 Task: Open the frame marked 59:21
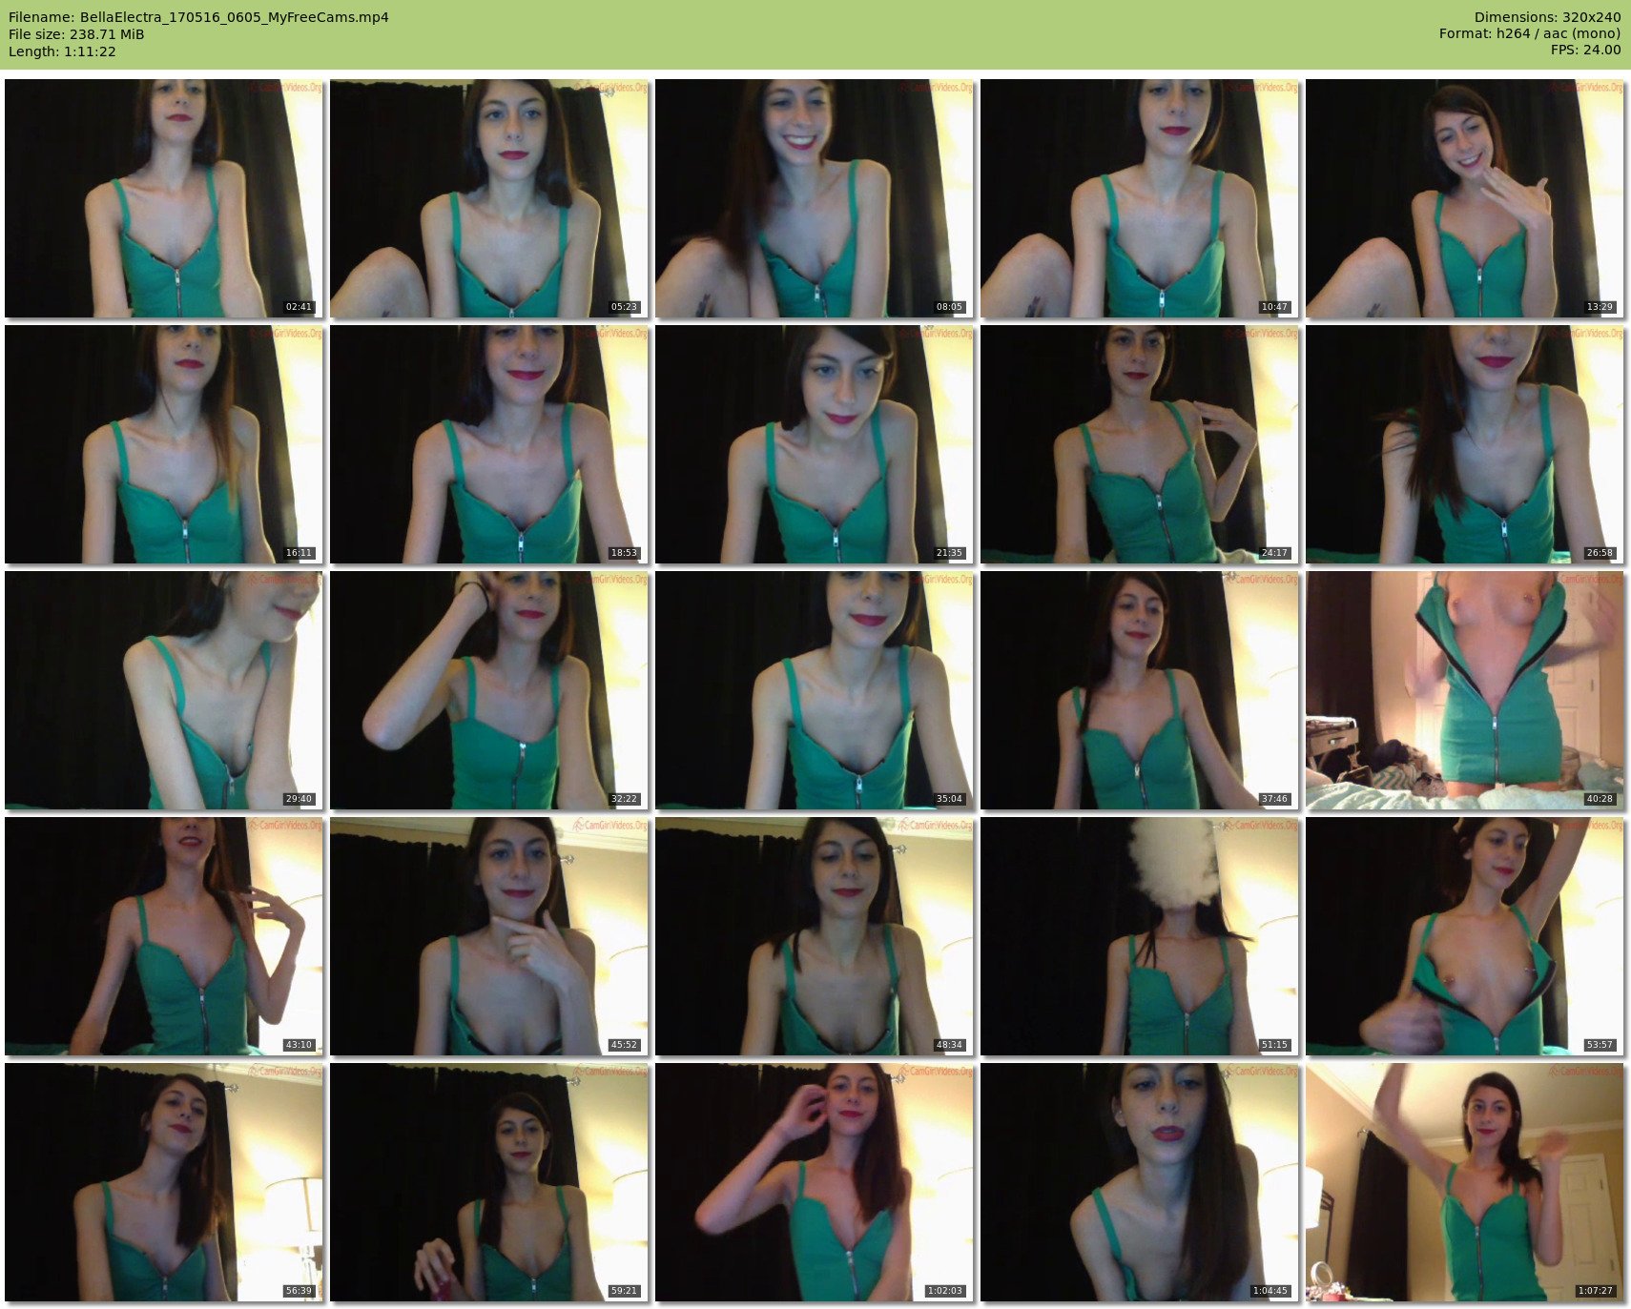tap(489, 1182)
